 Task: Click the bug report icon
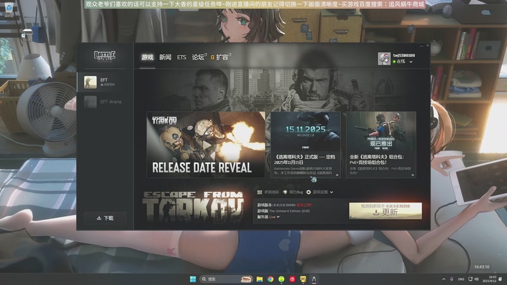pos(285,192)
